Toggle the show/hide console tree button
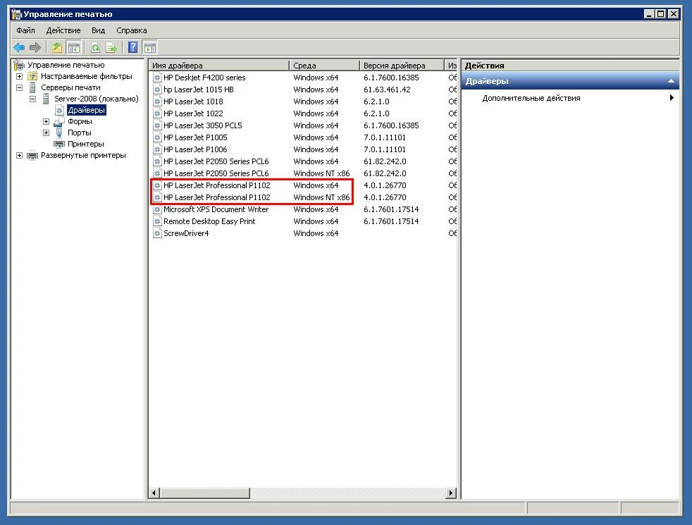This screenshot has width=692, height=525. click(x=74, y=47)
